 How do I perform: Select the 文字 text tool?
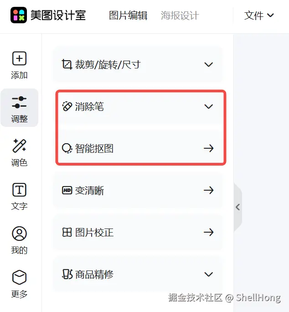pyautogui.click(x=19, y=190)
